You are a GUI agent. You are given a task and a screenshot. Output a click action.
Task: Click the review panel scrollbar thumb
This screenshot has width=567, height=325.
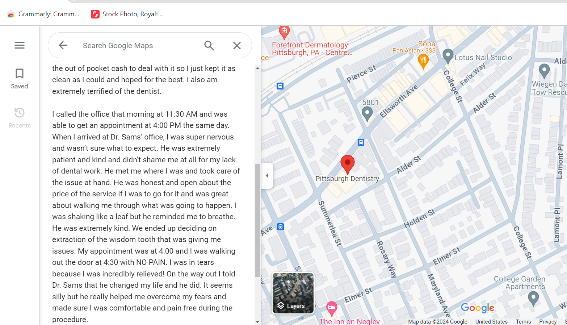[x=257, y=220]
